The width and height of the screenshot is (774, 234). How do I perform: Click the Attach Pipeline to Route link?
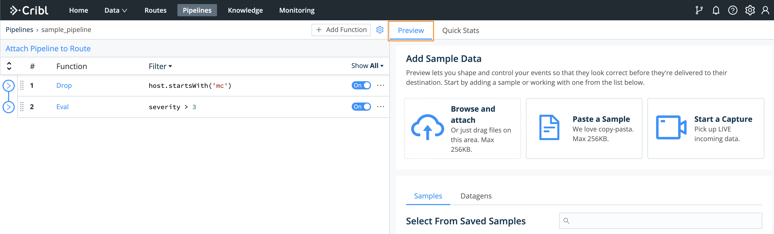(x=48, y=48)
